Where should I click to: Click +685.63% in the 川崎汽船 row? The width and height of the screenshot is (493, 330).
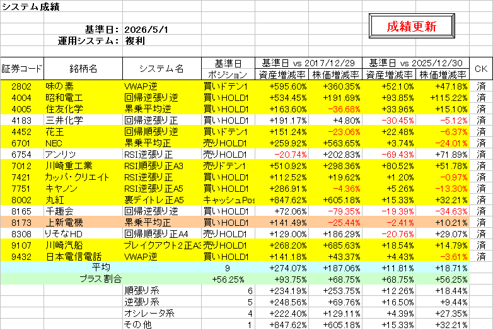pyautogui.click(x=342, y=245)
